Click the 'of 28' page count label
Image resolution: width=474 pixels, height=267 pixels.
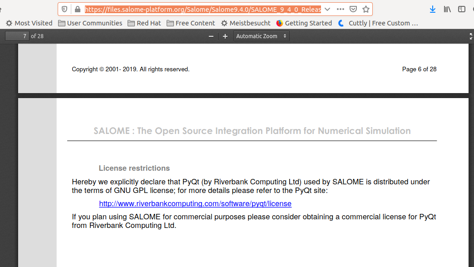(37, 36)
